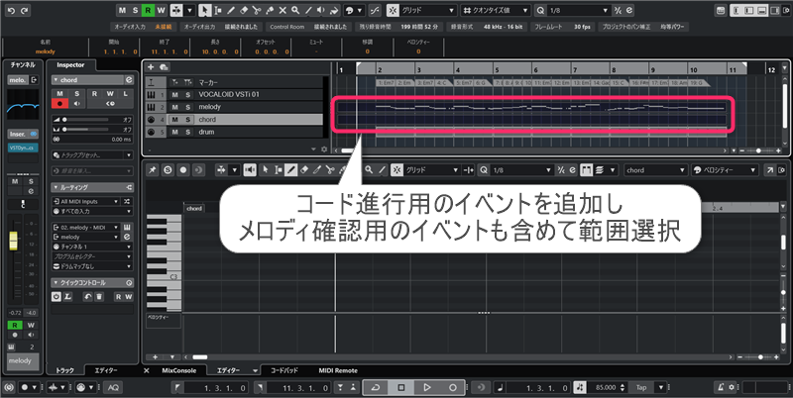Open the クオンタイズ値 grid type dropdown
The height and width of the screenshot is (398, 793).
(496, 10)
